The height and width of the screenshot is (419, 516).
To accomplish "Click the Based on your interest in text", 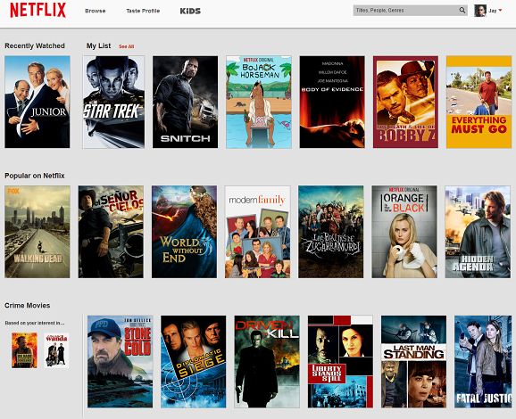I will pos(35,323).
